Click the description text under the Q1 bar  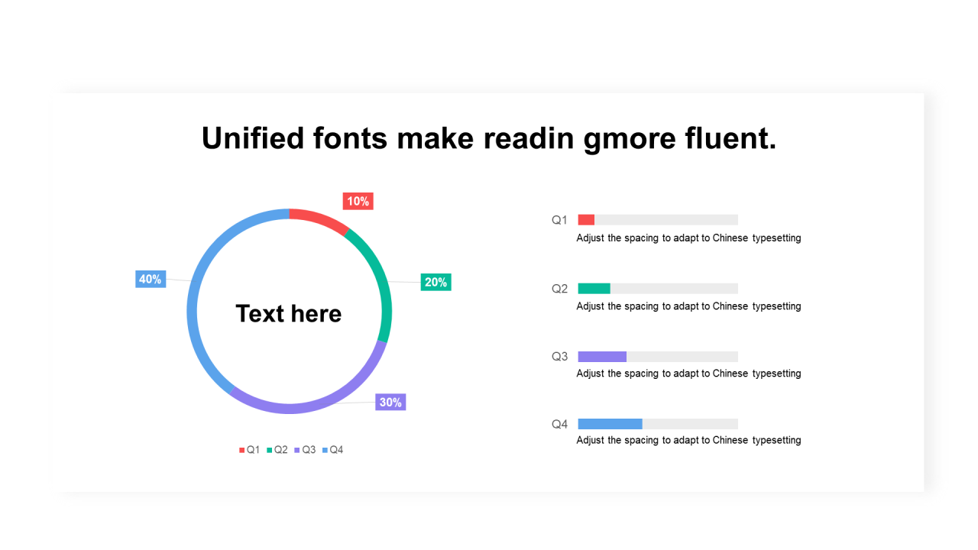(688, 238)
